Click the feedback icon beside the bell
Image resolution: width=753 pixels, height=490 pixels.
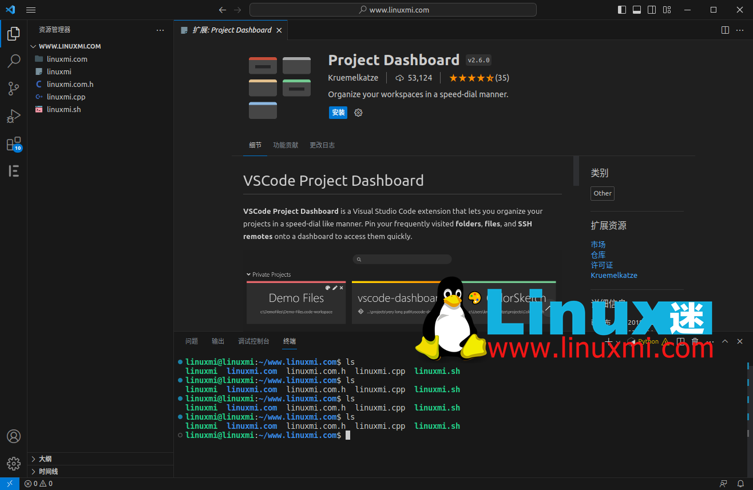(x=724, y=484)
